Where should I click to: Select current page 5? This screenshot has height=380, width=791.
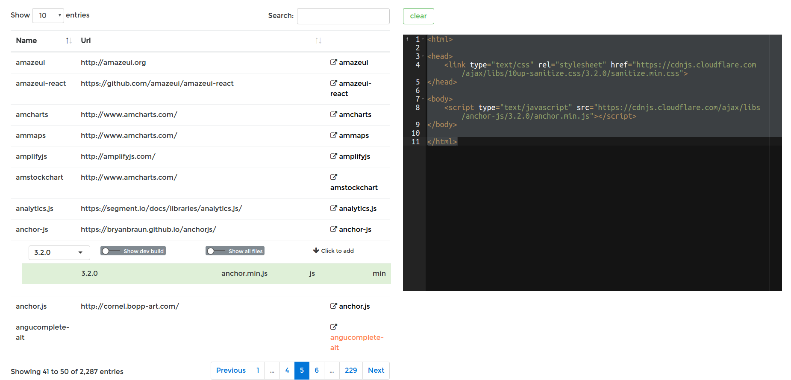pyautogui.click(x=302, y=371)
